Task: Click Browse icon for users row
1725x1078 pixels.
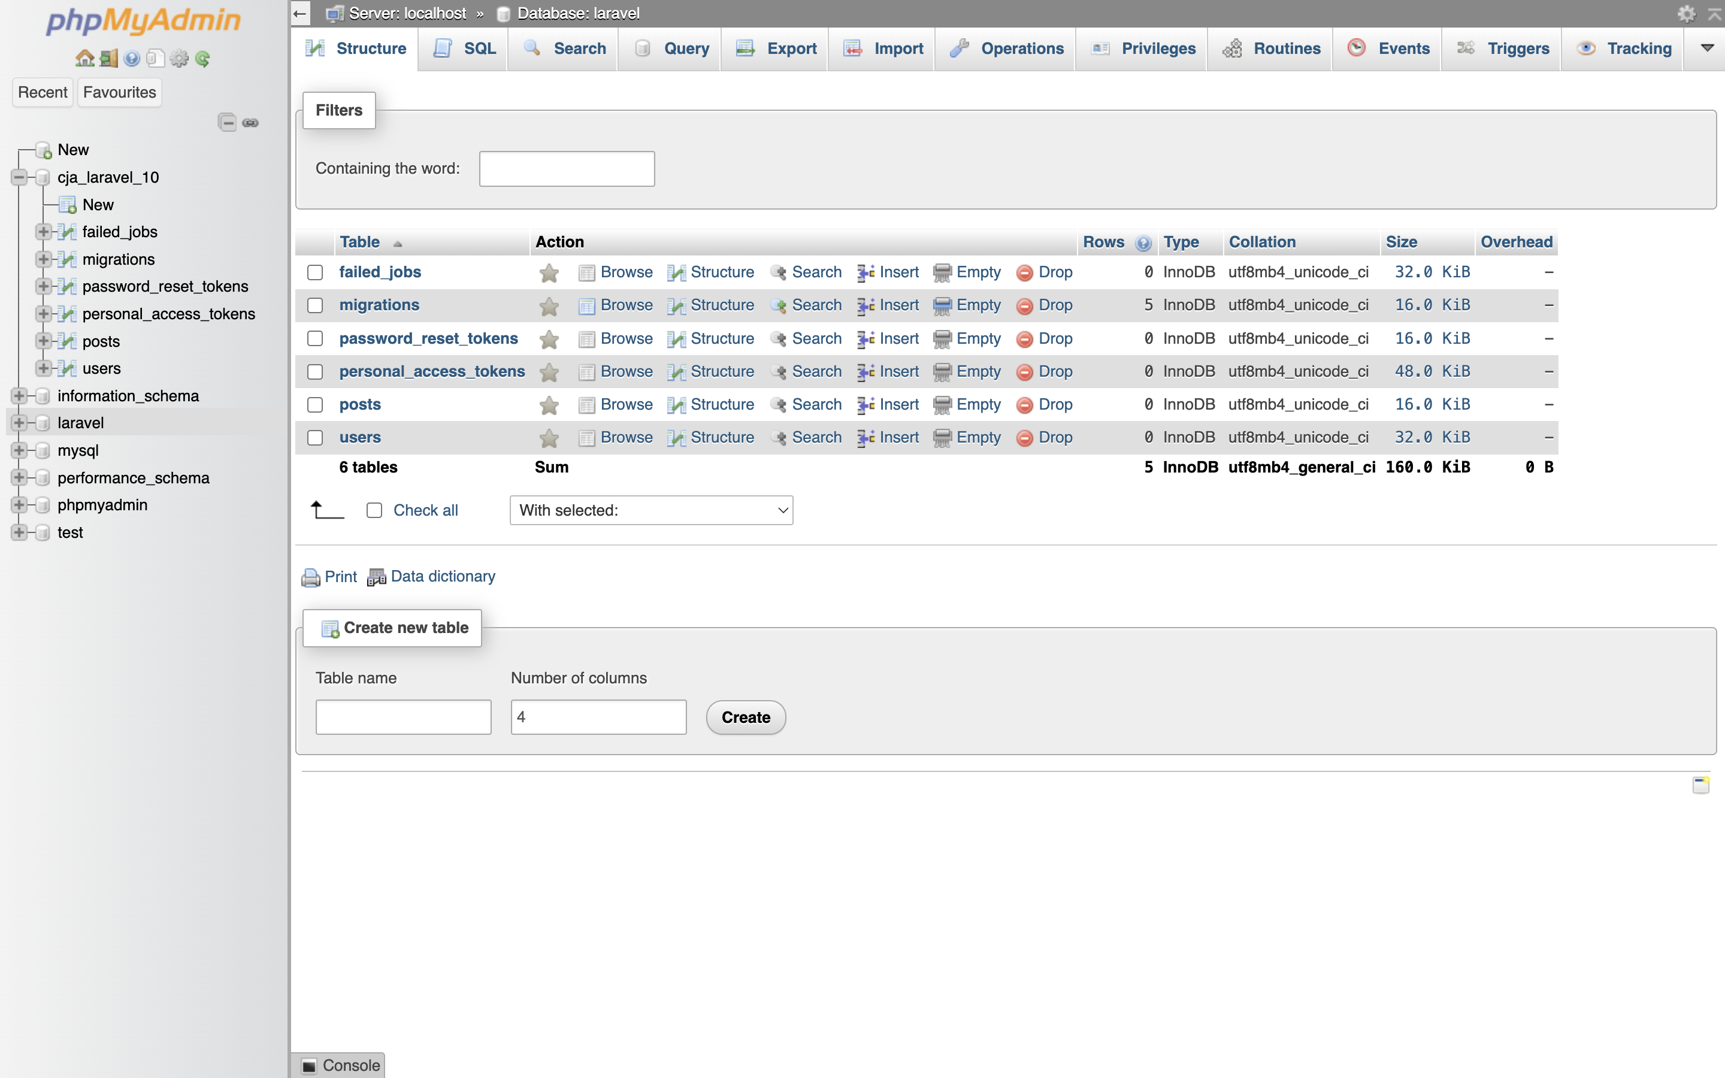Action: pyautogui.click(x=586, y=438)
